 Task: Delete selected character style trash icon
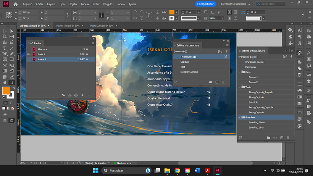(x=223, y=82)
